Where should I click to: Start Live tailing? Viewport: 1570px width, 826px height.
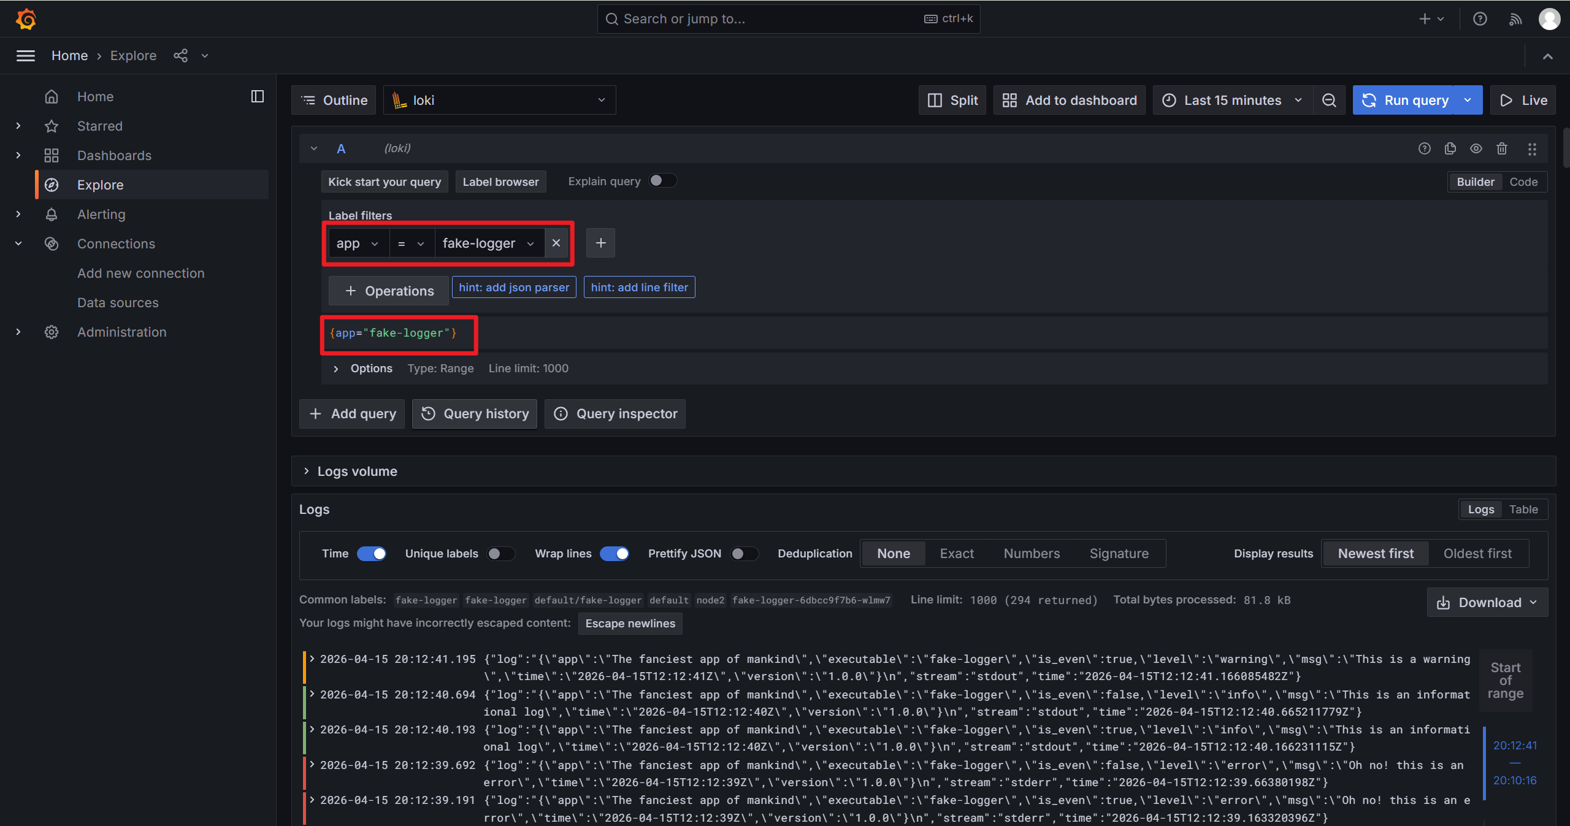click(x=1523, y=100)
